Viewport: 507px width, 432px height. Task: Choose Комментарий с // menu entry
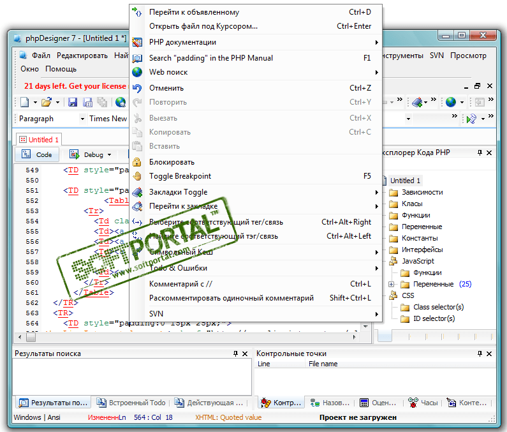(256, 284)
